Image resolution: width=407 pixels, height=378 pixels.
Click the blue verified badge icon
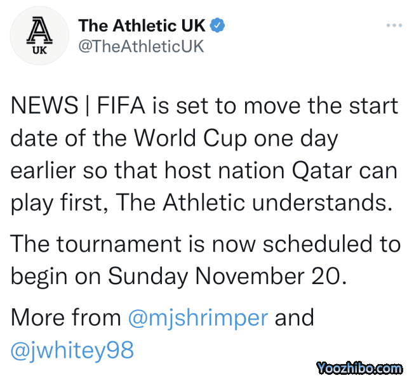point(218,25)
